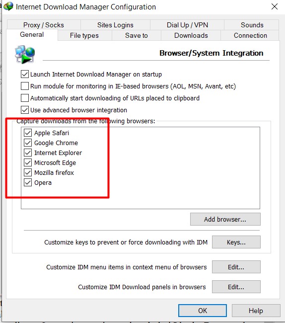Open the Downloads tab
This screenshot has width=285, height=323.
tap(191, 35)
